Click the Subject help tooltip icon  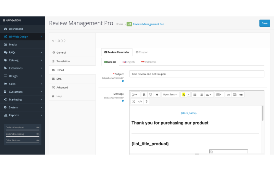123,81
